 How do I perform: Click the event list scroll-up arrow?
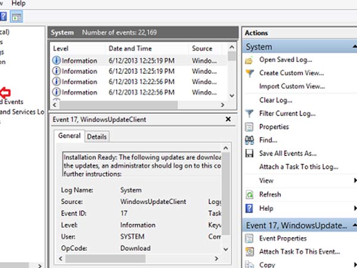232,47
